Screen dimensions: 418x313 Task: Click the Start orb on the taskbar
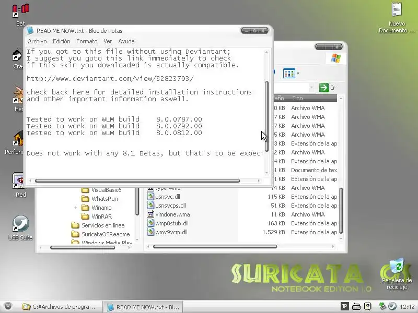(x=8, y=306)
